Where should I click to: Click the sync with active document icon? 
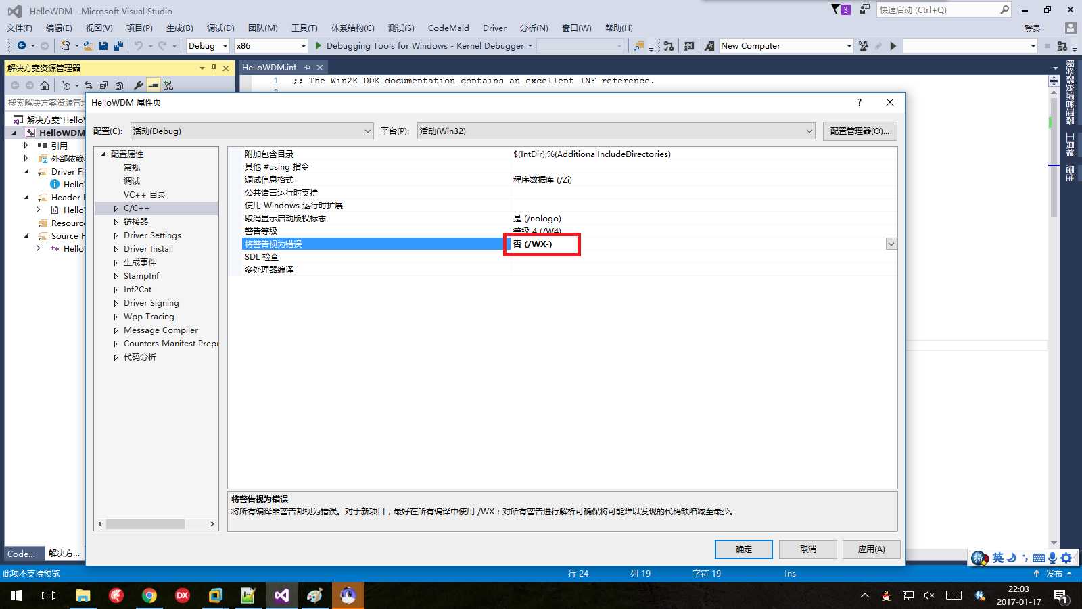pyautogui.click(x=89, y=85)
